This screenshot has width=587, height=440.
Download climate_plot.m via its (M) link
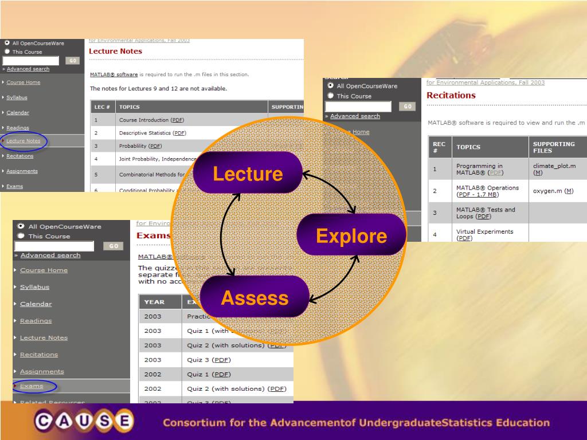tap(538, 173)
